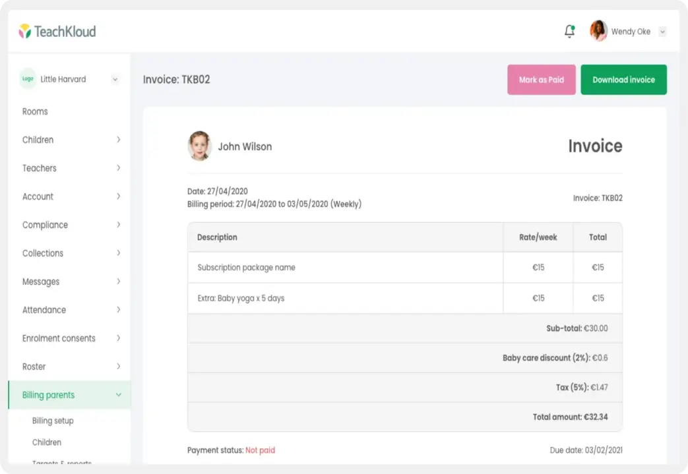The height and width of the screenshot is (474, 688).
Task: Click the Total amount: €32.34 line
Action: click(x=571, y=417)
